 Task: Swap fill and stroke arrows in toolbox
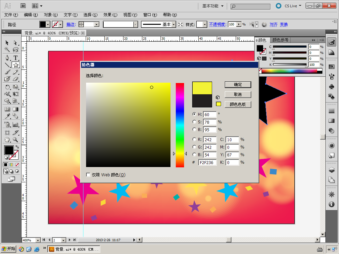tap(17, 147)
